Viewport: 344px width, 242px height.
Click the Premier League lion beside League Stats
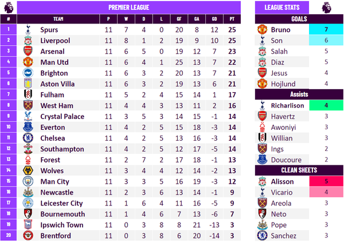[326, 7]
